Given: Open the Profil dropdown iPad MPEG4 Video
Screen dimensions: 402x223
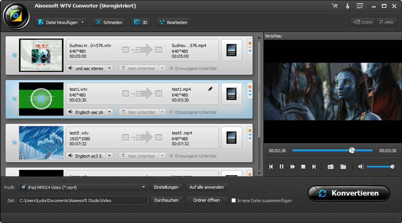Looking at the screenshot, I should coord(82,187).
